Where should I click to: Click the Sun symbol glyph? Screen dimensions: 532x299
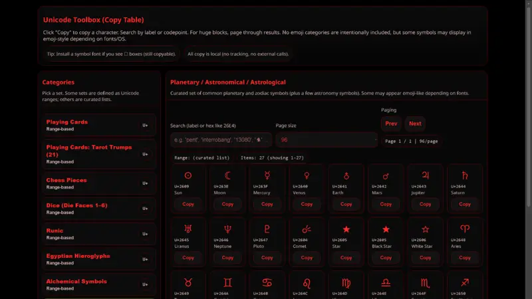point(188,175)
